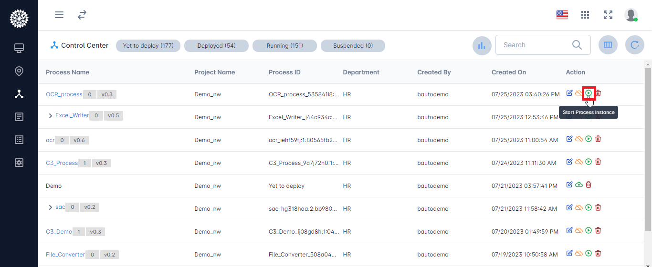Viewport: 652px width, 267px height.
Task: Delete the Demo process row
Action: [589, 185]
